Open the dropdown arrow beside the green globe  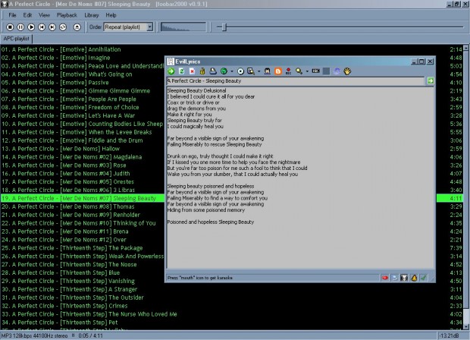[x=232, y=71]
